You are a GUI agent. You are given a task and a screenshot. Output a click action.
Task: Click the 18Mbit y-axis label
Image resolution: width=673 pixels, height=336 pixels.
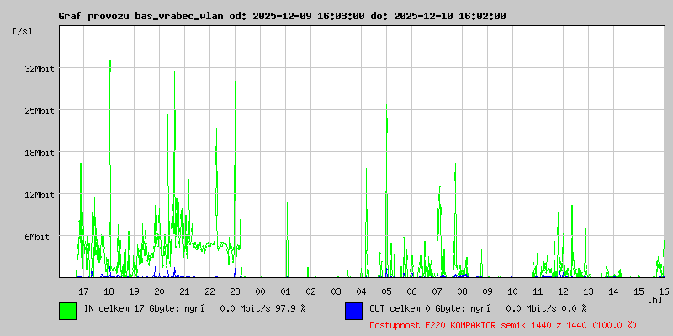pos(40,153)
